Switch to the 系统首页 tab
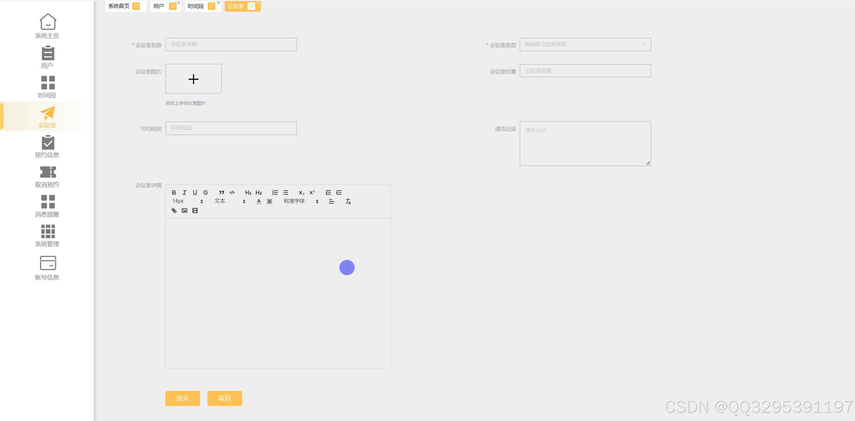855x421 pixels. coord(119,6)
